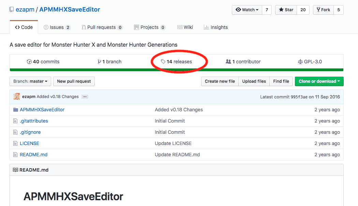Click Create new file button
The width and height of the screenshot is (358, 206).
click(x=220, y=81)
